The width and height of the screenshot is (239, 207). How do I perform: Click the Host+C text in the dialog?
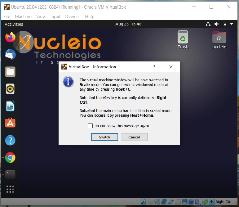click(x=123, y=89)
